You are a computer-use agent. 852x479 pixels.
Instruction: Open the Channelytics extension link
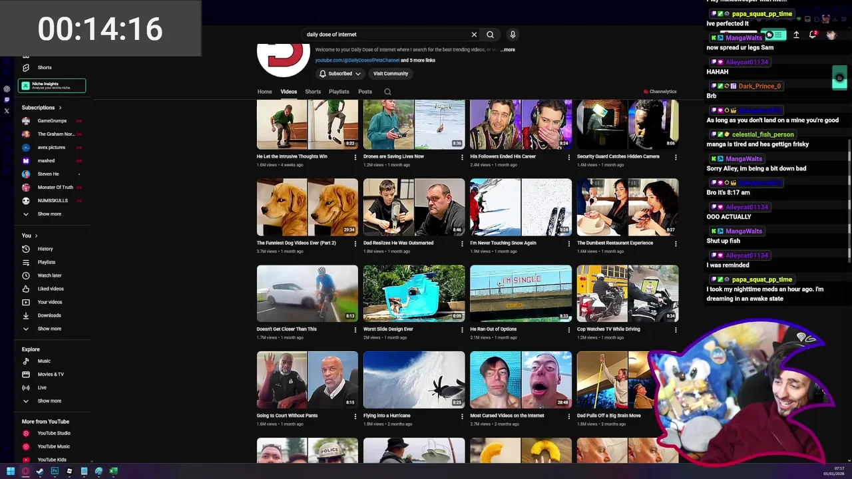[660, 92]
